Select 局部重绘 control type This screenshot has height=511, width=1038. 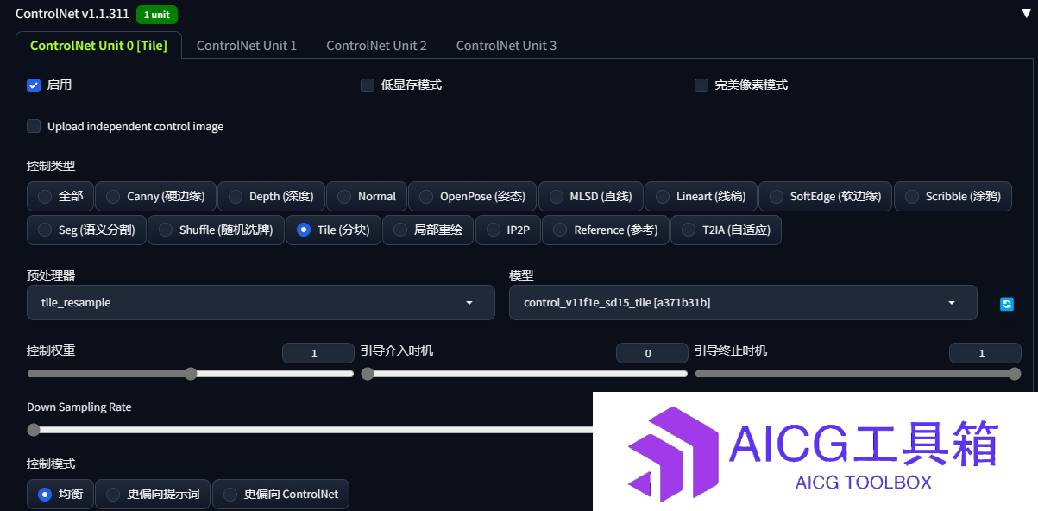[x=428, y=230]
